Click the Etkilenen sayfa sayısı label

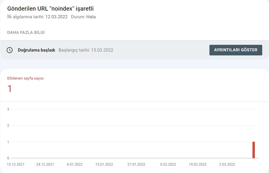click(x=25, y=78)
